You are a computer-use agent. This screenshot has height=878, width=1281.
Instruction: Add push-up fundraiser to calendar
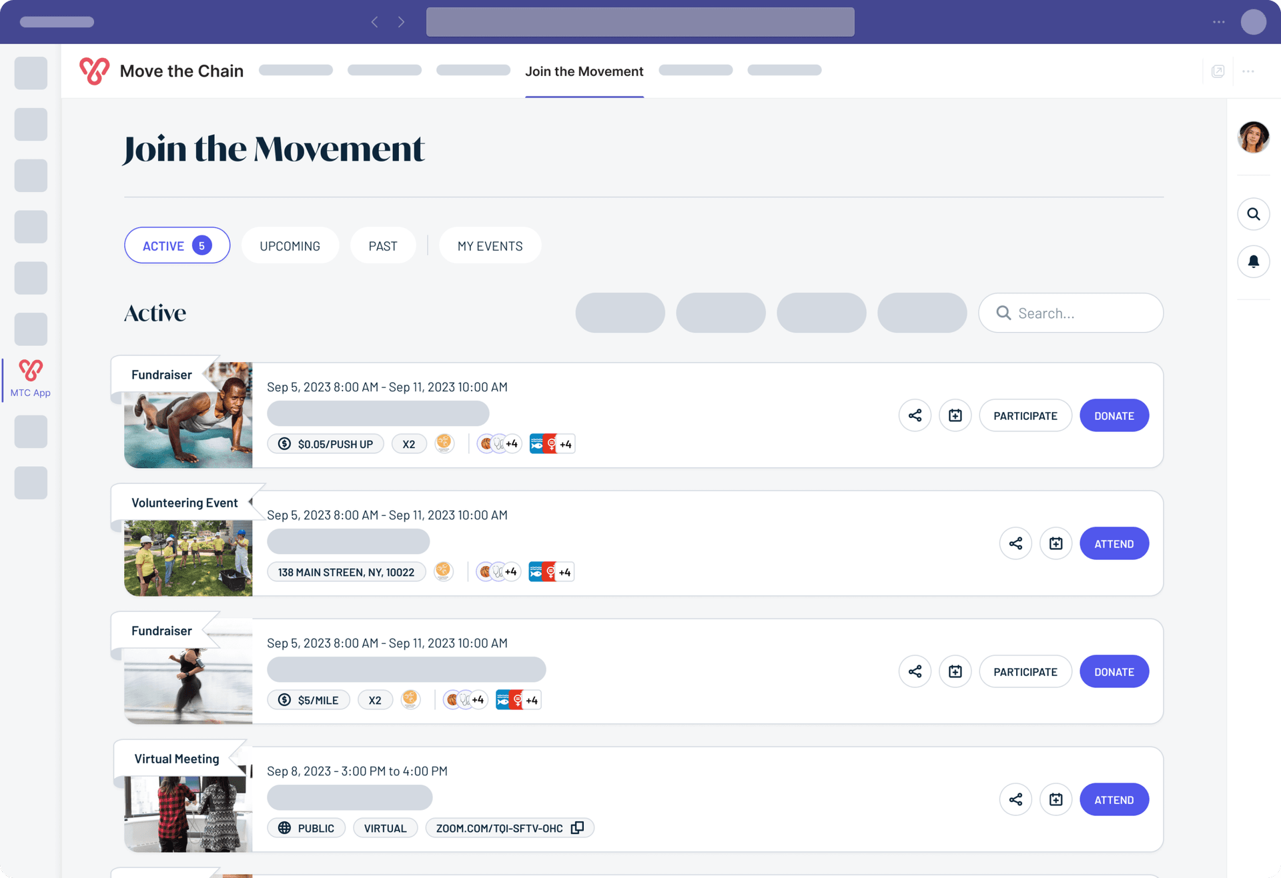pos(955,415)
